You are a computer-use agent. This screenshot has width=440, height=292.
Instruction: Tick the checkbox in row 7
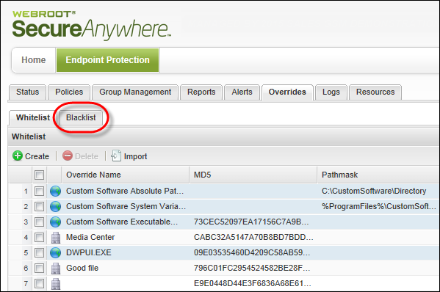[x=39, y=284]
